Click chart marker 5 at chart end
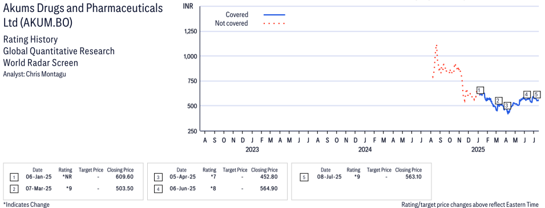This screenshot has width=545, height=208. [x=536, y=94]
